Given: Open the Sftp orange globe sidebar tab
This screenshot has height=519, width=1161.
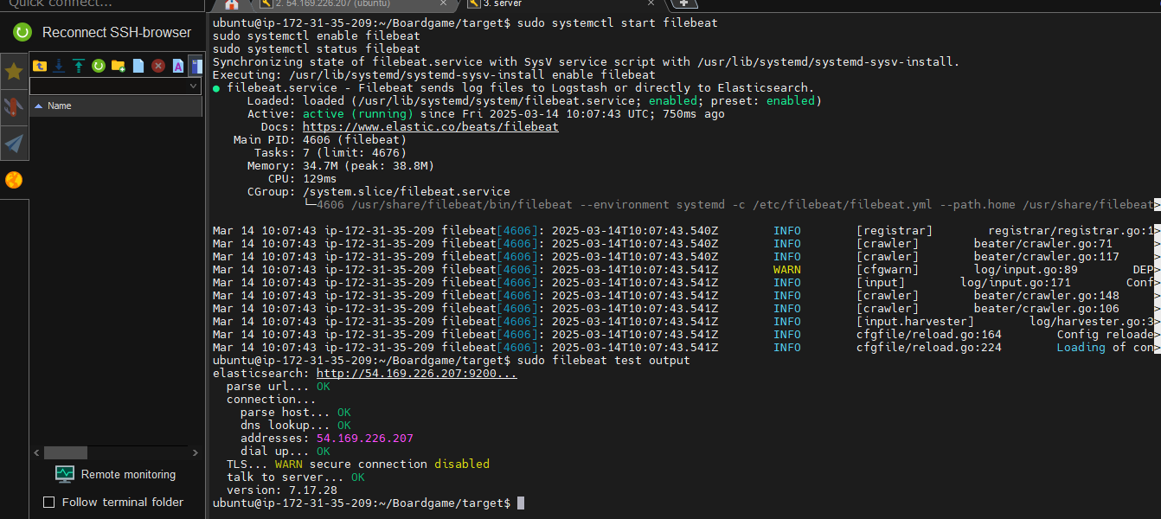Looking at the screenshot, I should [14, 180].
